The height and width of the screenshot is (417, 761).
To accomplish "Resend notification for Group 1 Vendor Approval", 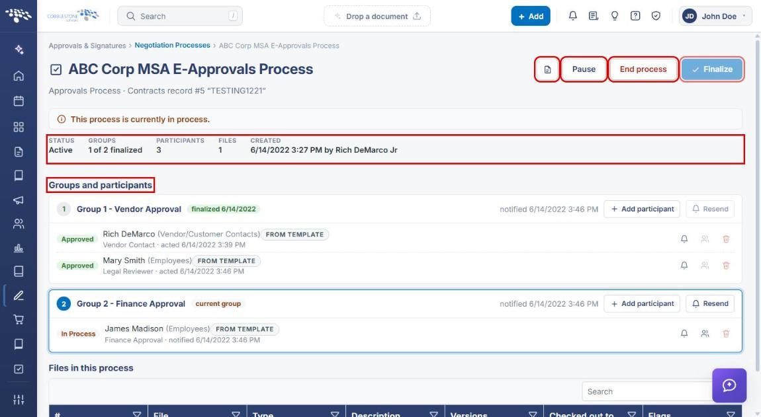I will click(x=710, y=209).
